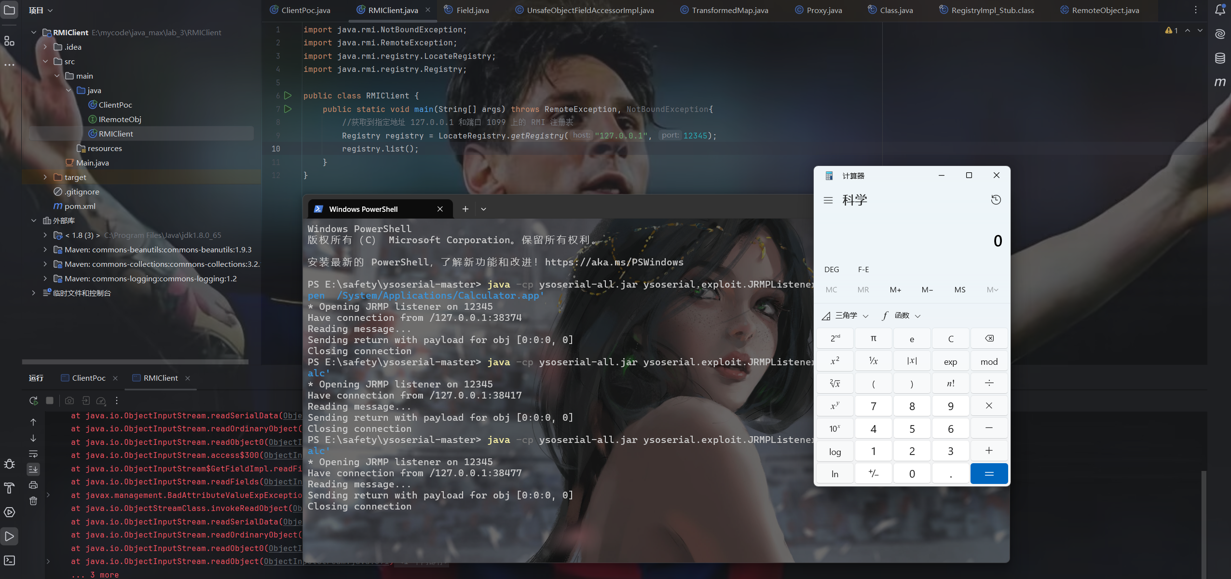Open the Notifications bell icon
The image size is (1231, 579).
click(x=1220, y=10)
